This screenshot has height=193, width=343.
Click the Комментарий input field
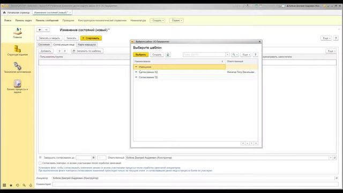[195, 184]
